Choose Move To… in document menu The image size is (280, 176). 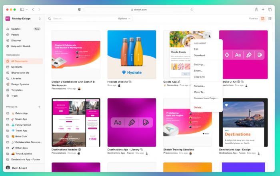coord(206,92)
